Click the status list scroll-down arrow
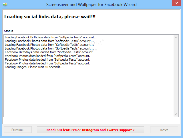183x138 pixels. click(x=176, y=114)
